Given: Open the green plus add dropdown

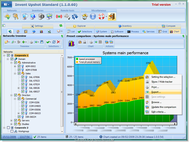Looking at the screenshot, I should 24,42.
